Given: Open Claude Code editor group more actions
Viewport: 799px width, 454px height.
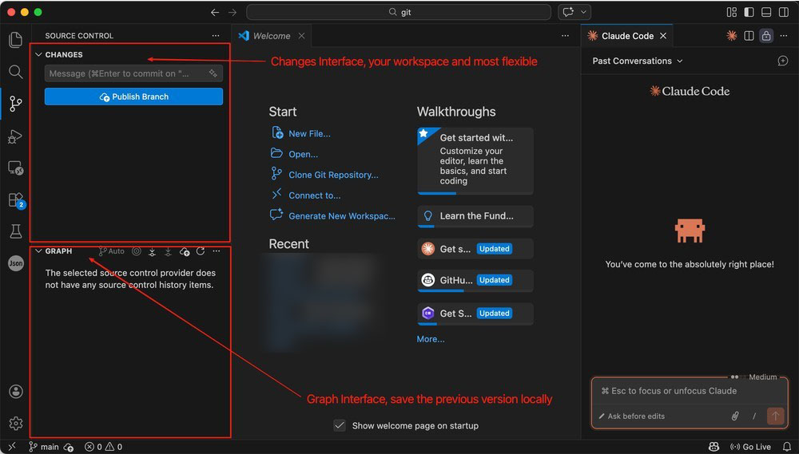Looking at the screenshot, I should (784, 36).
